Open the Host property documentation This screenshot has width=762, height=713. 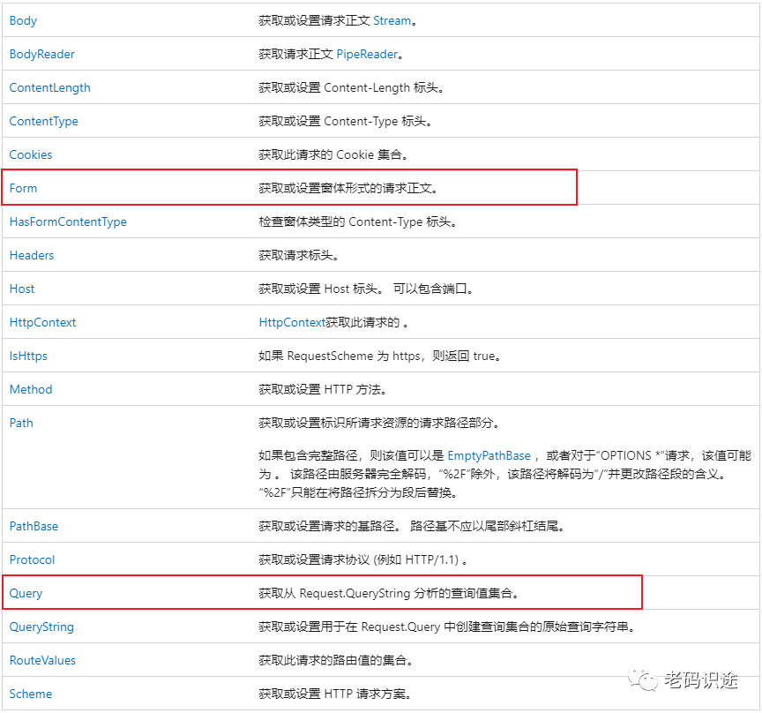click(x=21, y=289)
